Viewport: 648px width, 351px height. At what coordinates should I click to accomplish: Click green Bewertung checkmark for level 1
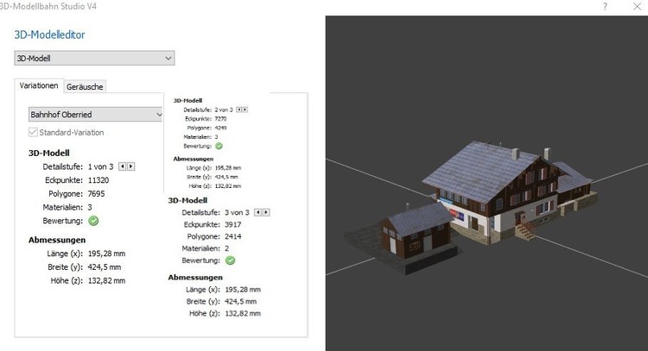coord(94,221)
